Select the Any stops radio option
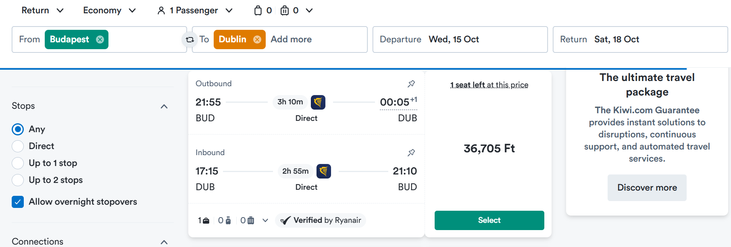The height and width of the screenshot is (247, 731). tap(18, 129)
